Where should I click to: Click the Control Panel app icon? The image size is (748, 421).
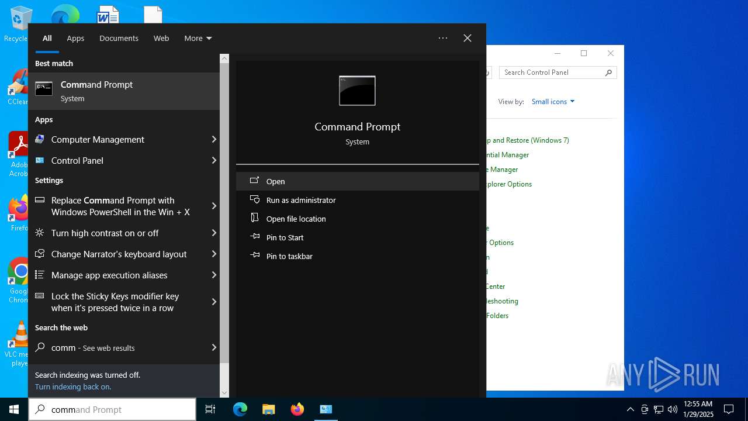coord(40,160)
